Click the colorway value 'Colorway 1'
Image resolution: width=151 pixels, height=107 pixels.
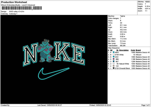pos(13,14)
